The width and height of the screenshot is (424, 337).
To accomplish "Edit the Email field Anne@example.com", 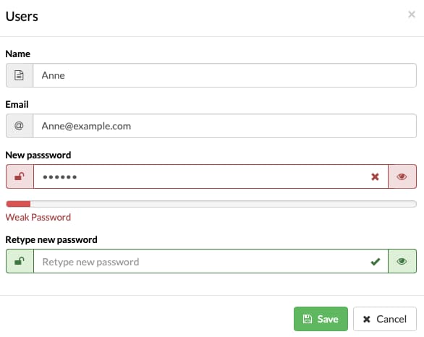I will (x=224, y=126).
